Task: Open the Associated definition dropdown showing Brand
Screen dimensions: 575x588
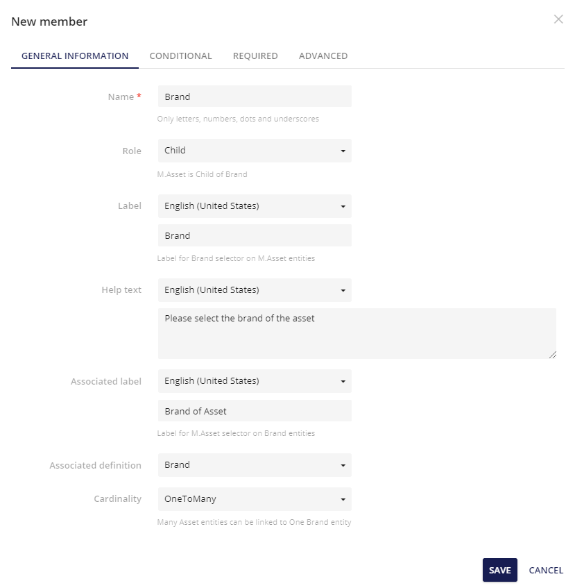Action: [254, 465]
